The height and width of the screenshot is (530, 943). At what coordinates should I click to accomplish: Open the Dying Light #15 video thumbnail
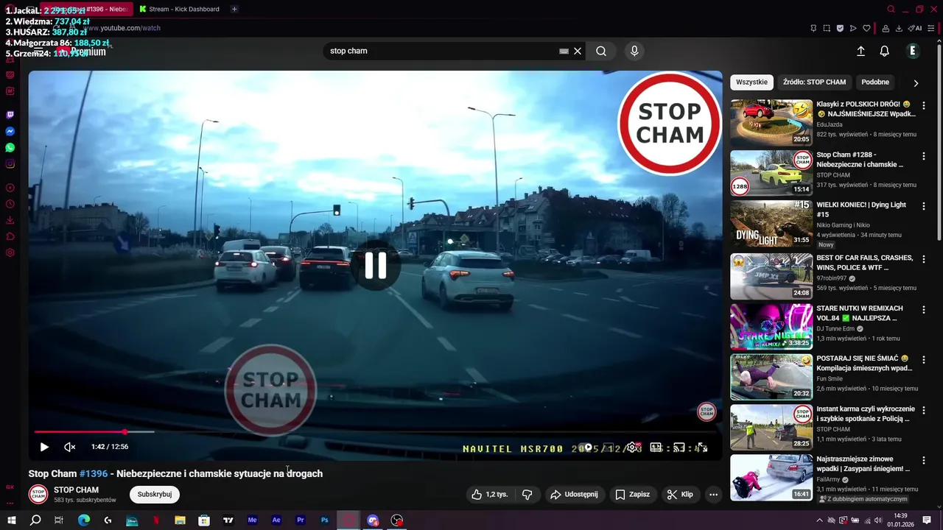pos(771,223)
